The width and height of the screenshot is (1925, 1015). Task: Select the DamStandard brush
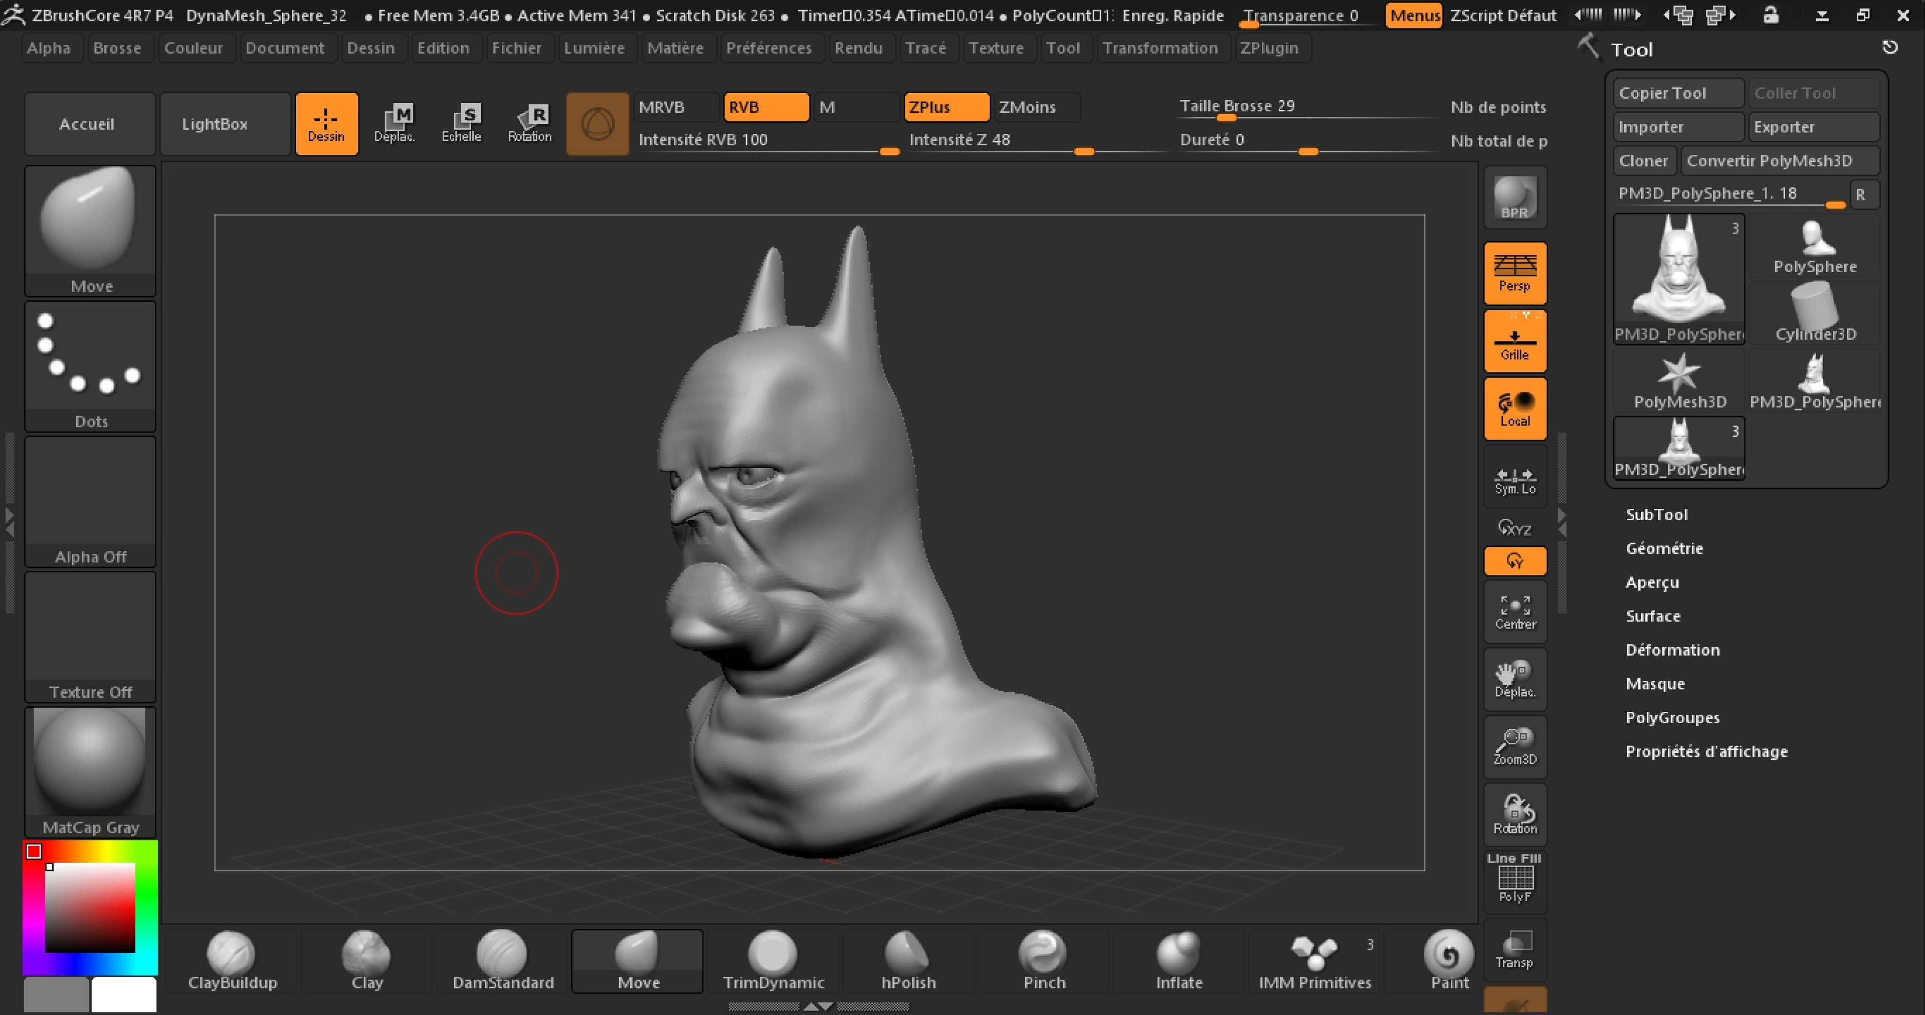click(x=502, y=961)
